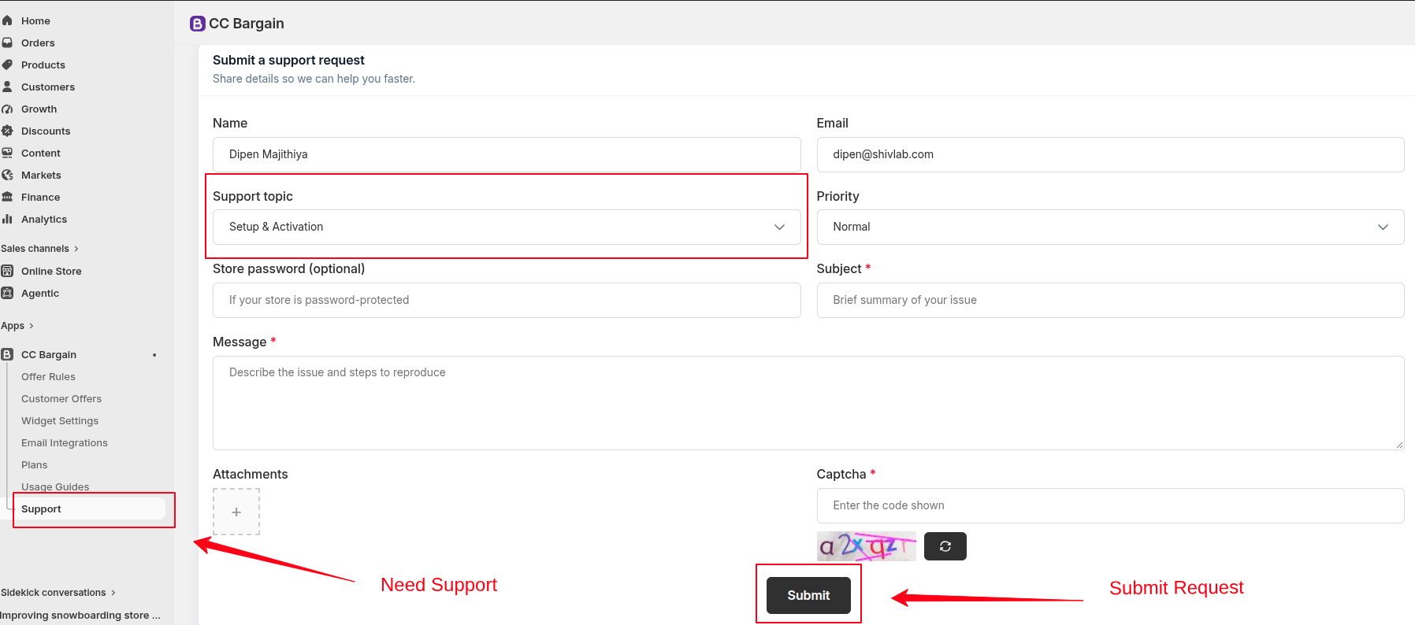Open Analytics via bar chart icon
Screen dimensions: 1415x625
(x=7, y=219)
